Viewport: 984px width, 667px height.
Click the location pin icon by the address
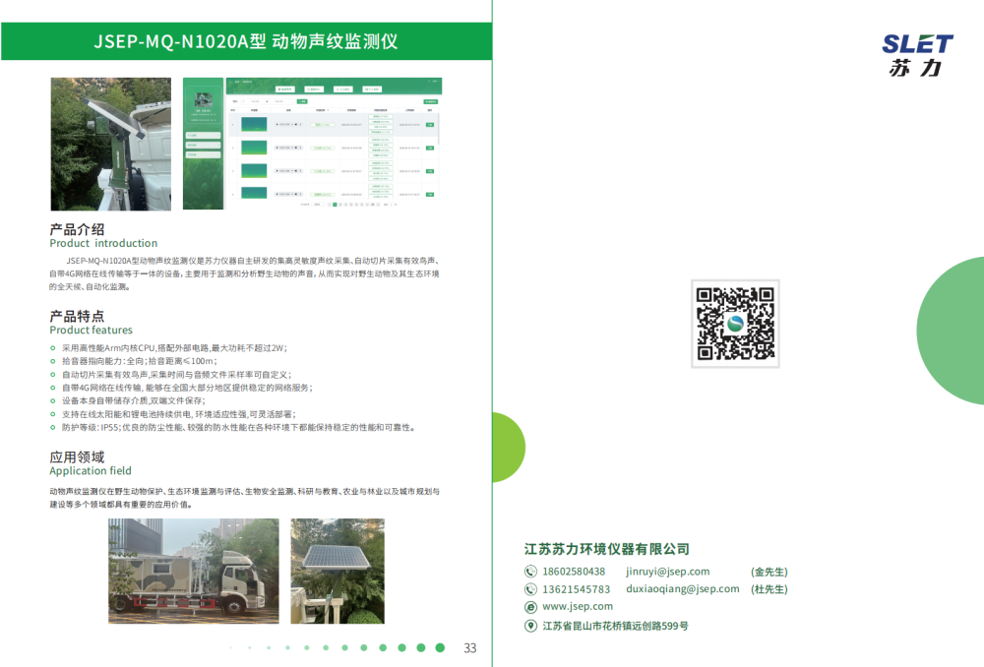(x=531, y=626)
